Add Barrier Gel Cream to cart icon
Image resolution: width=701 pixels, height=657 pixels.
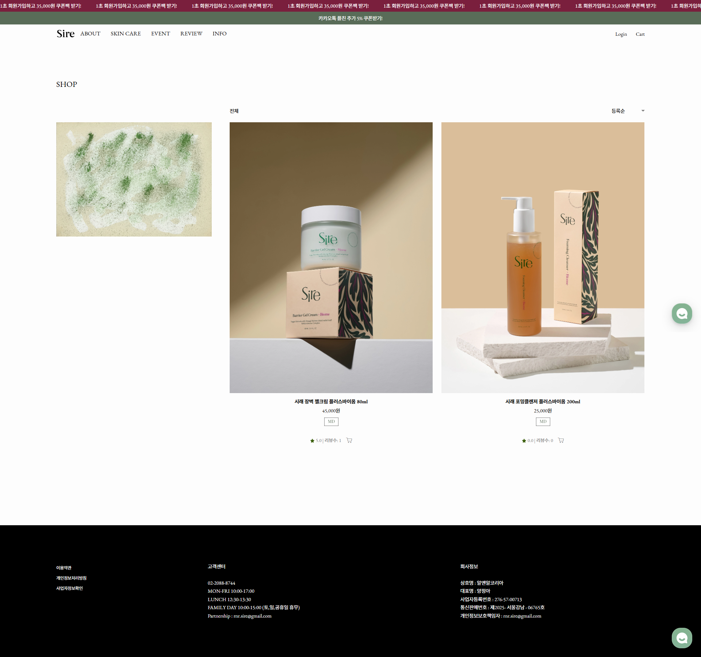coord(349,440)
